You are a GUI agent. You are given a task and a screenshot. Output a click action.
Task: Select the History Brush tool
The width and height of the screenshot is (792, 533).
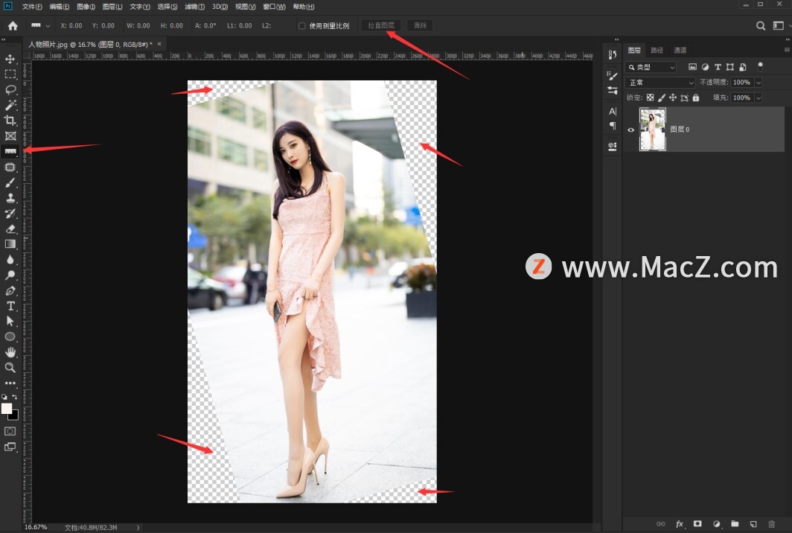pyautogui.click(x=10, y=213)
